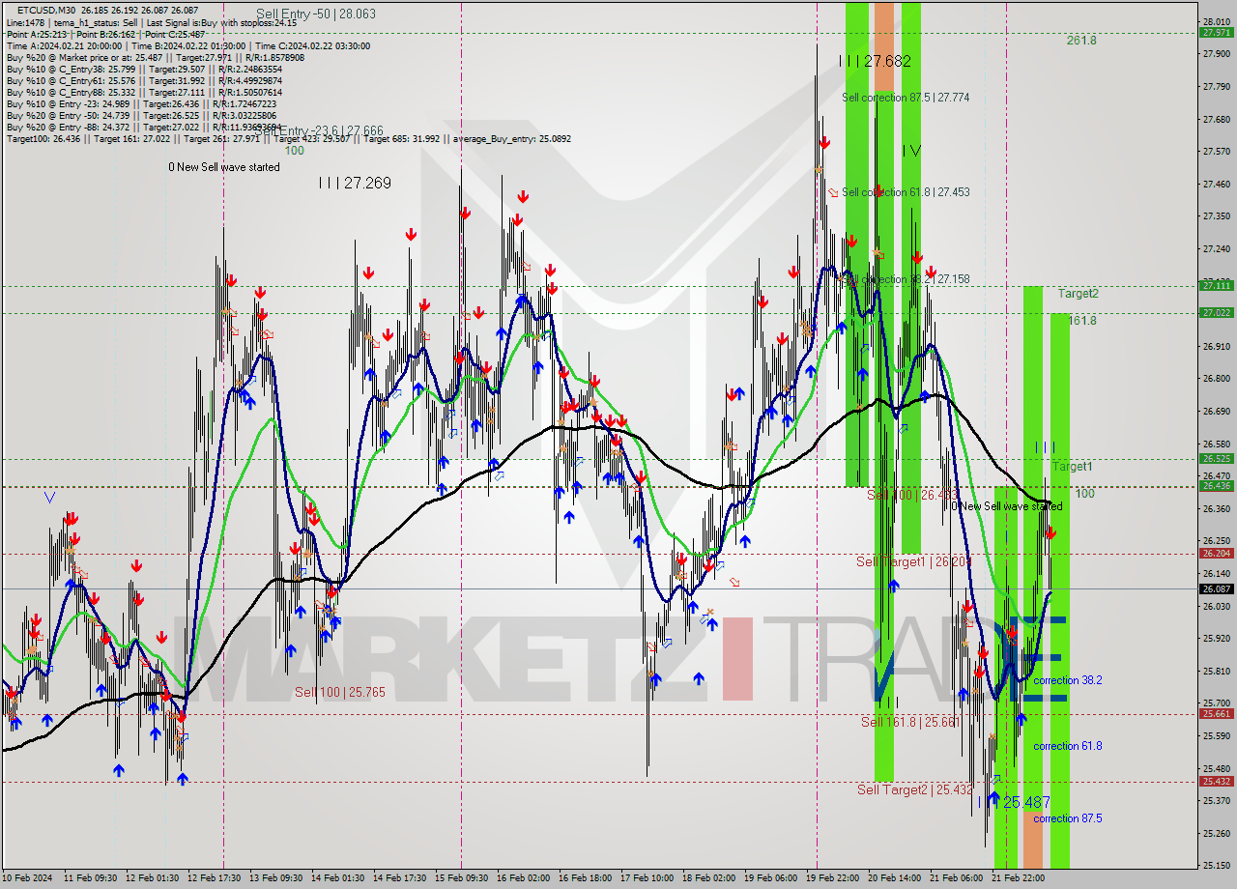This screenshot has width=1237, height=889.
Task: Click the 'Sell Target1 | 26.204' label
Action: click(x=914, y=561)
